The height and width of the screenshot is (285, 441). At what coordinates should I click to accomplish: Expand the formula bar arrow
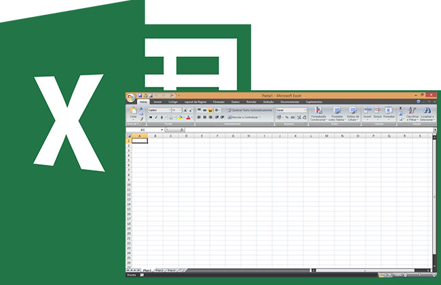435,130
